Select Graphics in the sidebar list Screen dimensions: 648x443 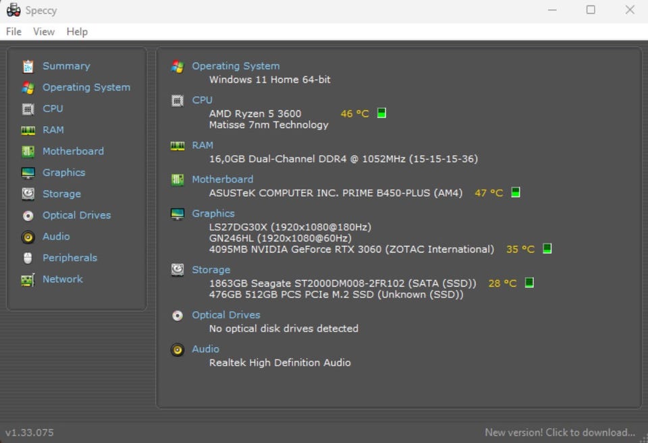[63, 173]
